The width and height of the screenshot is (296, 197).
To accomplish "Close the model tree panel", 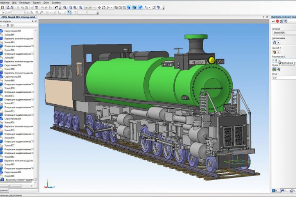I will coord(36,21).
